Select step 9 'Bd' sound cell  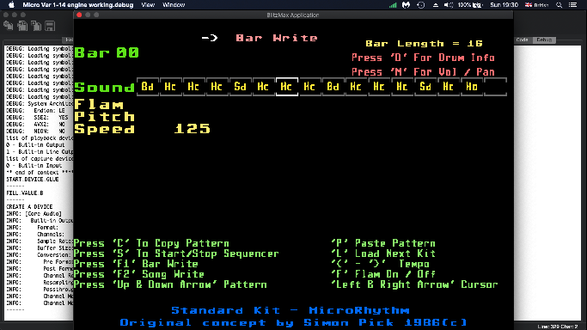click(x=333, y=87)
